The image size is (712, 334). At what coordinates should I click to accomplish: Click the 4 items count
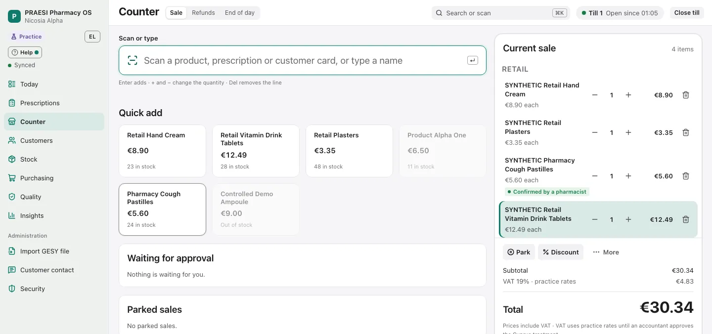[x=682, y=49]
